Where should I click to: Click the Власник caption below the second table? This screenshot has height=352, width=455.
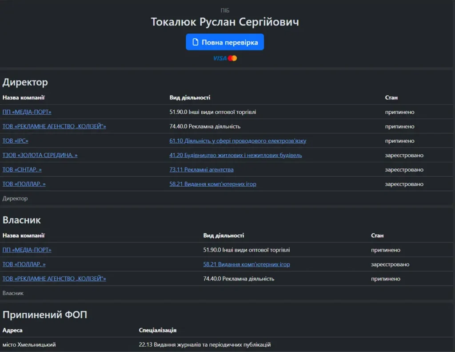[13, 293]
